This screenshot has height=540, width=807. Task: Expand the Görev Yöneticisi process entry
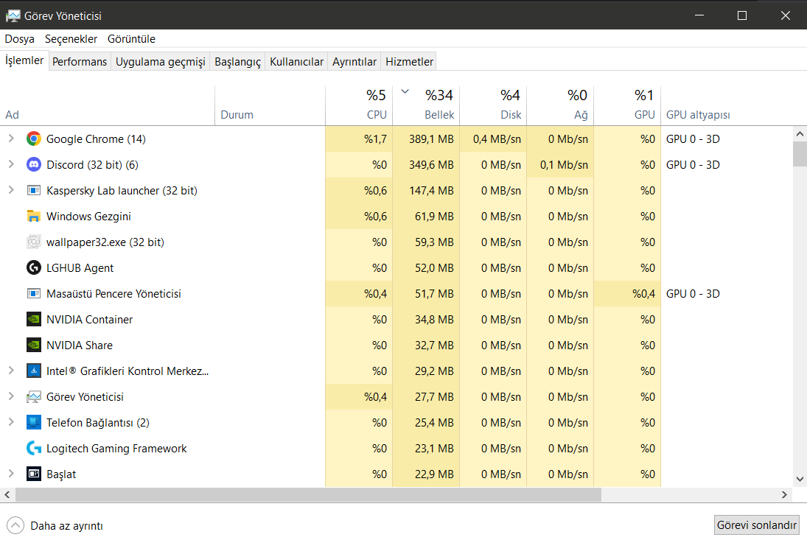pos(11,396)
